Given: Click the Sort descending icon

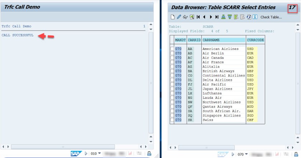Looking at the screenshot, I should coord(230,17).
